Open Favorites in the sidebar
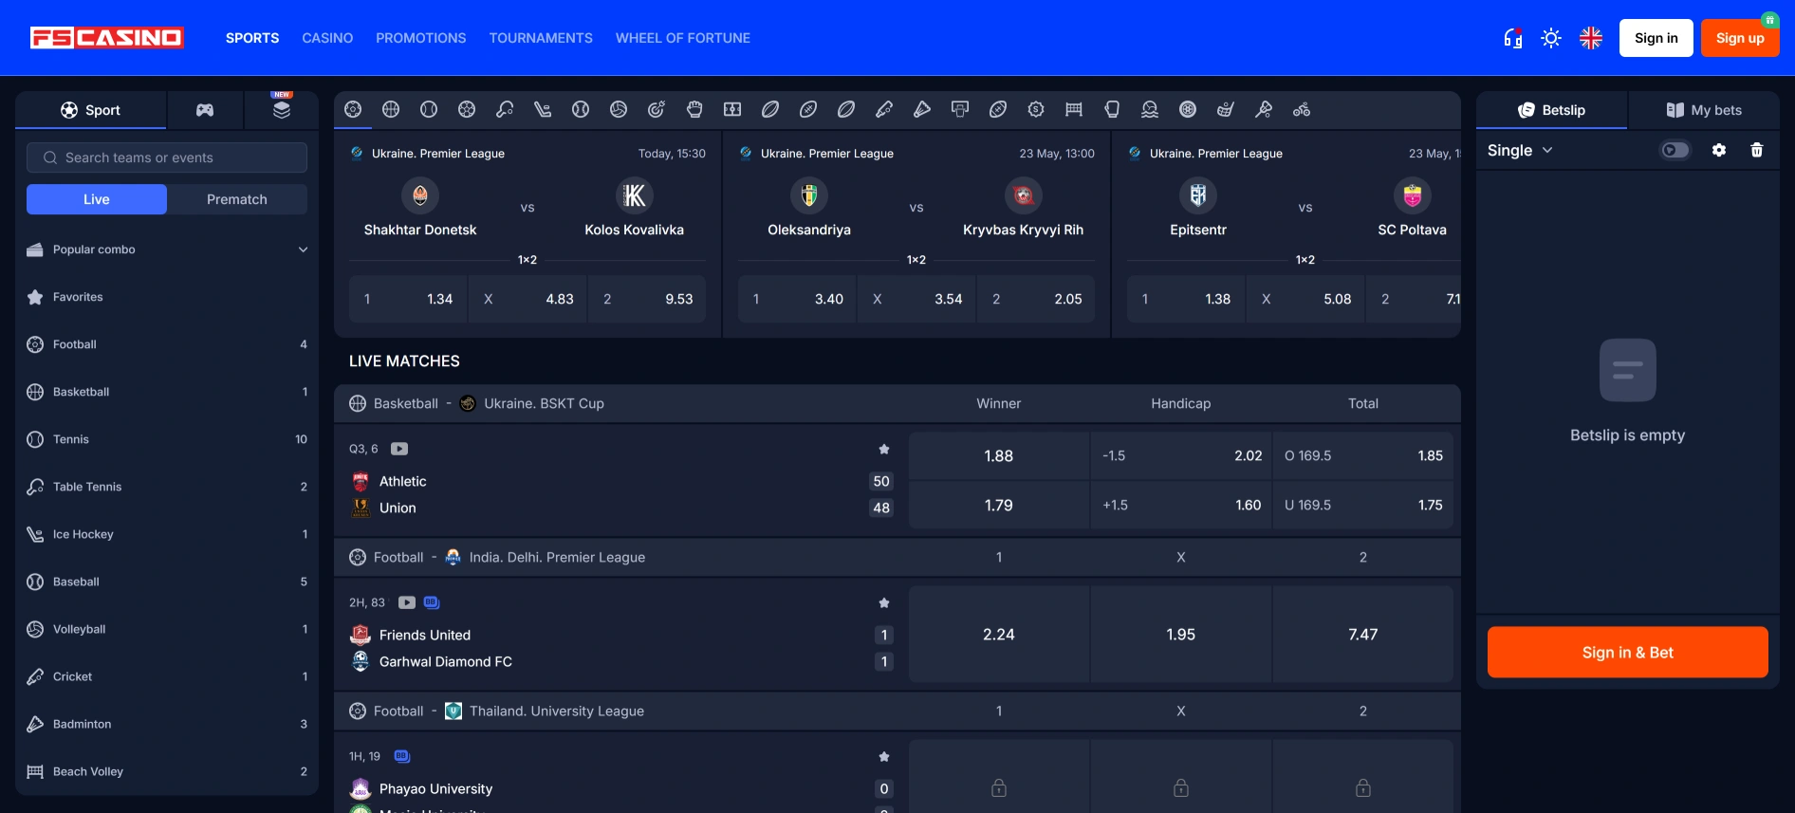 pyautogui.click(x=167, y=297)
